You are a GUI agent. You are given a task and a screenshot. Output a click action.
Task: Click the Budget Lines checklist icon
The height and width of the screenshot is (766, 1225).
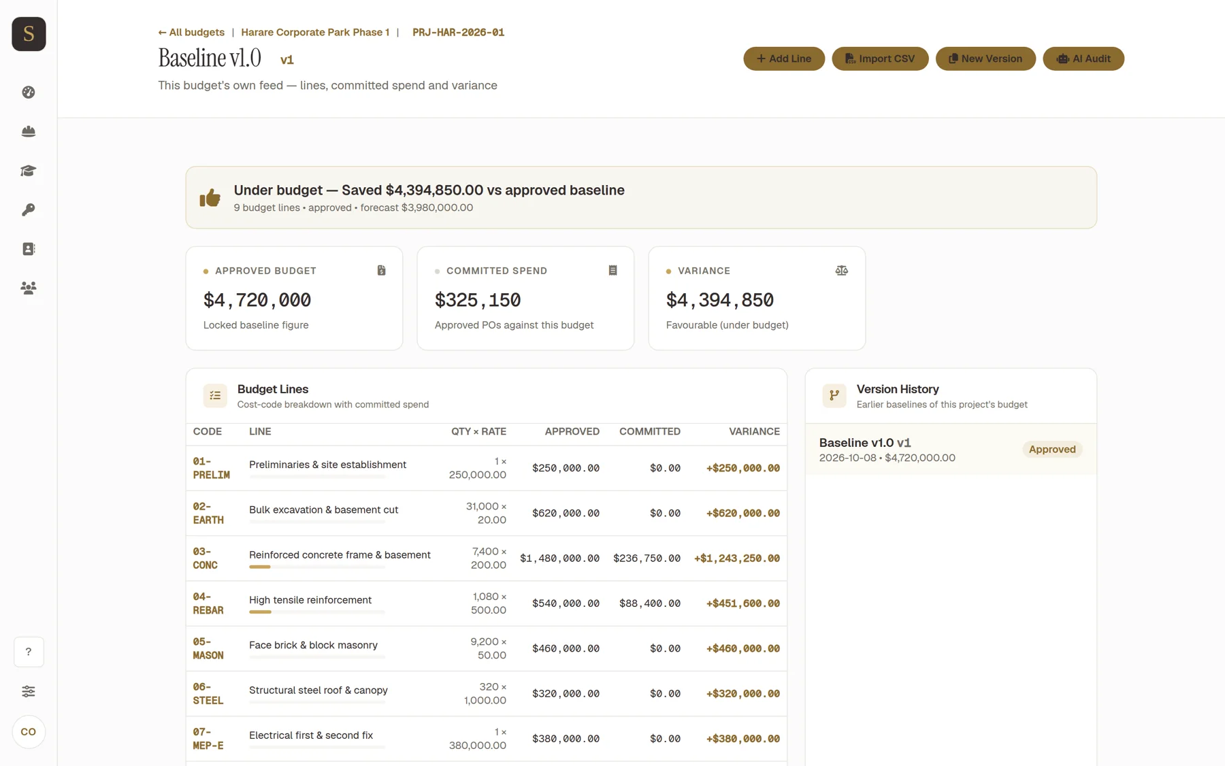[x=215, y=395]
